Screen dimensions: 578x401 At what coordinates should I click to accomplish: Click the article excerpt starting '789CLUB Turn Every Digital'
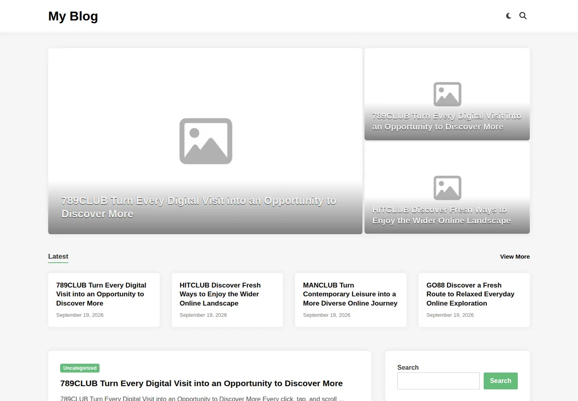click(x=202, y=398)
